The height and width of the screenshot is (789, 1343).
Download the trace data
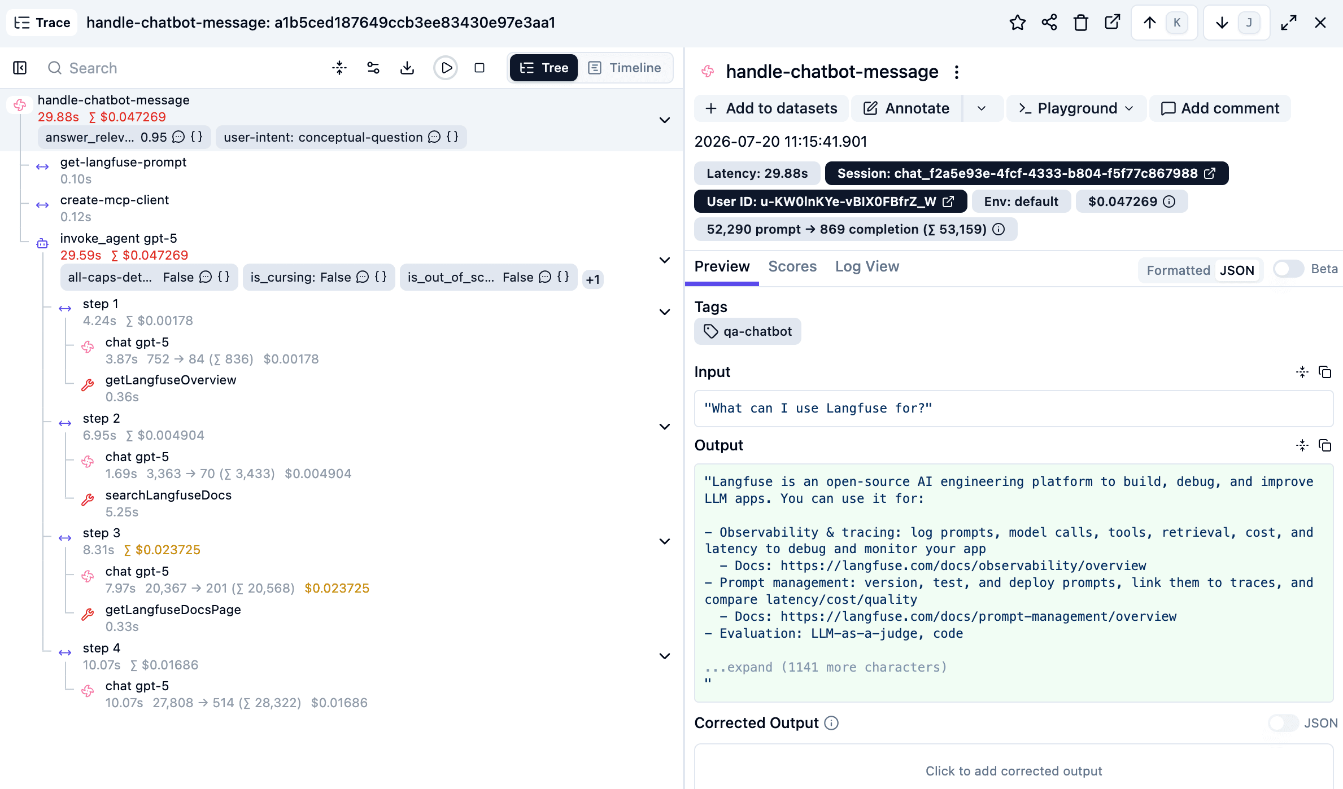click(x=407, y=68)
